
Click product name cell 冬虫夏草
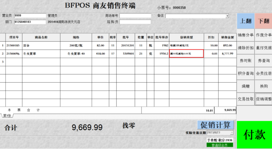(x=41, y=54)
